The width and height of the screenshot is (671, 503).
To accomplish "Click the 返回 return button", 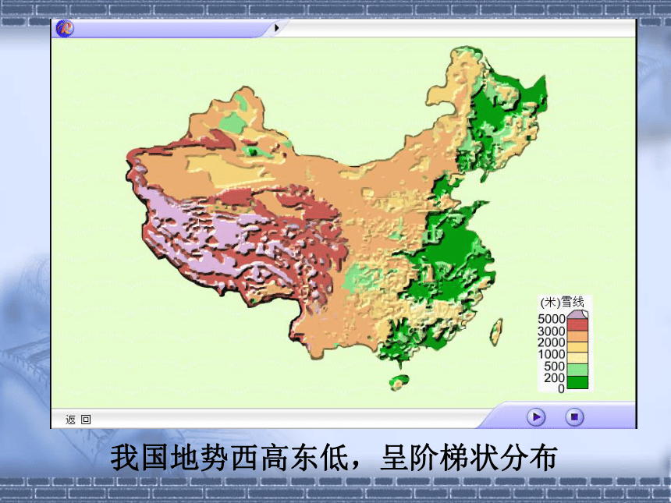I will (78, 420).
